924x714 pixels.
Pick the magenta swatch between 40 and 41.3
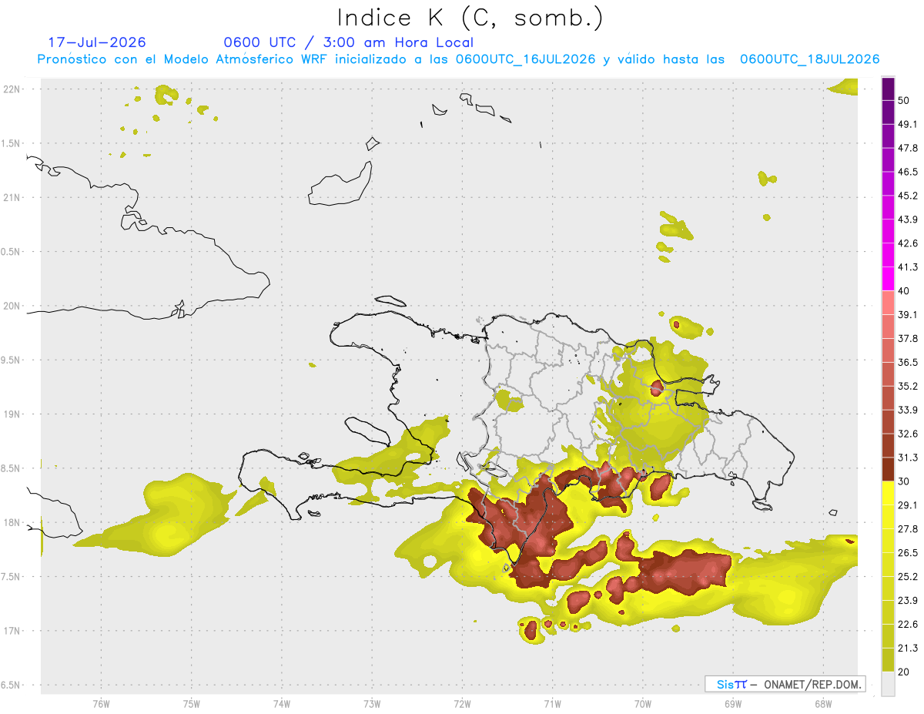(888, 279)
